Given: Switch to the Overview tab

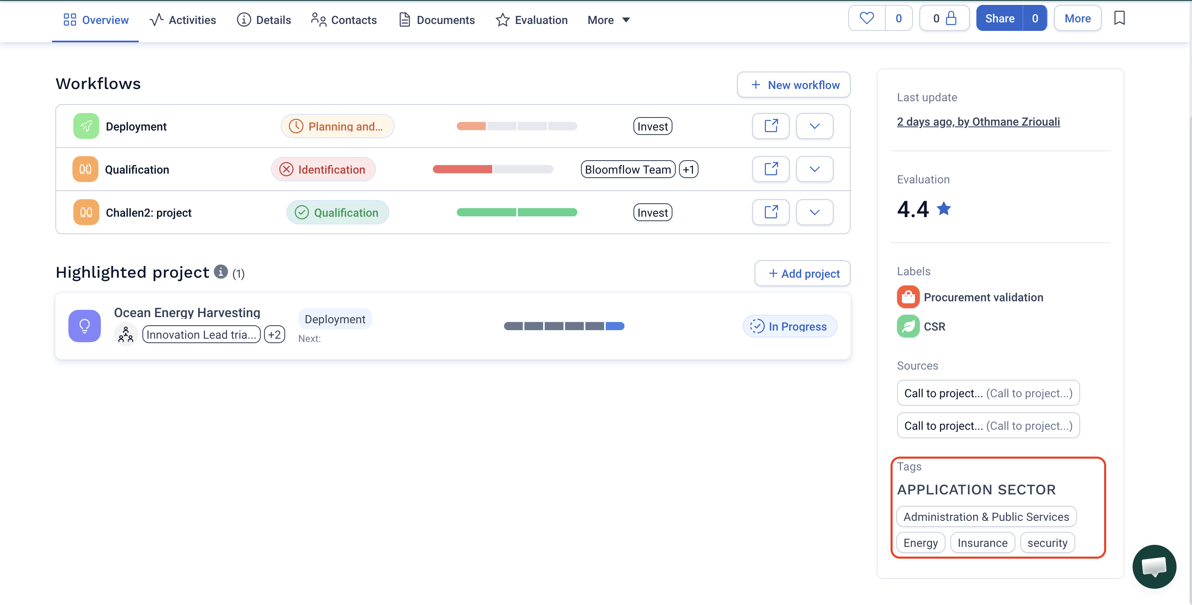Looking at the screenshot, I should click(96, 20).
